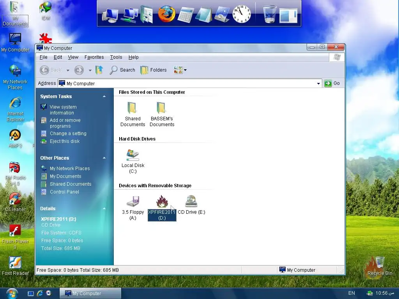Viewport: 399px width, 299px height.
Task: Collapse the Other Places panel
Action: point(104,158)
